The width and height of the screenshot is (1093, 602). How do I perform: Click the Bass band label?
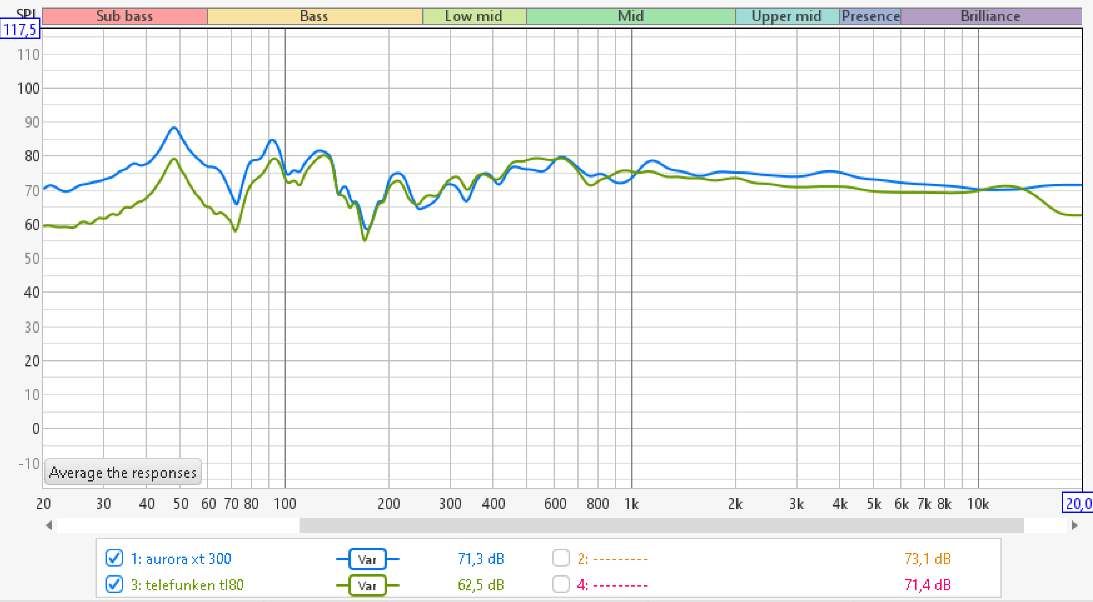click(x=314, y=16)
